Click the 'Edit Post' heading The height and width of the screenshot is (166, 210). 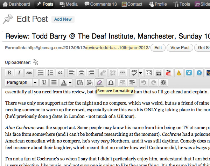[x=32, y=19]
